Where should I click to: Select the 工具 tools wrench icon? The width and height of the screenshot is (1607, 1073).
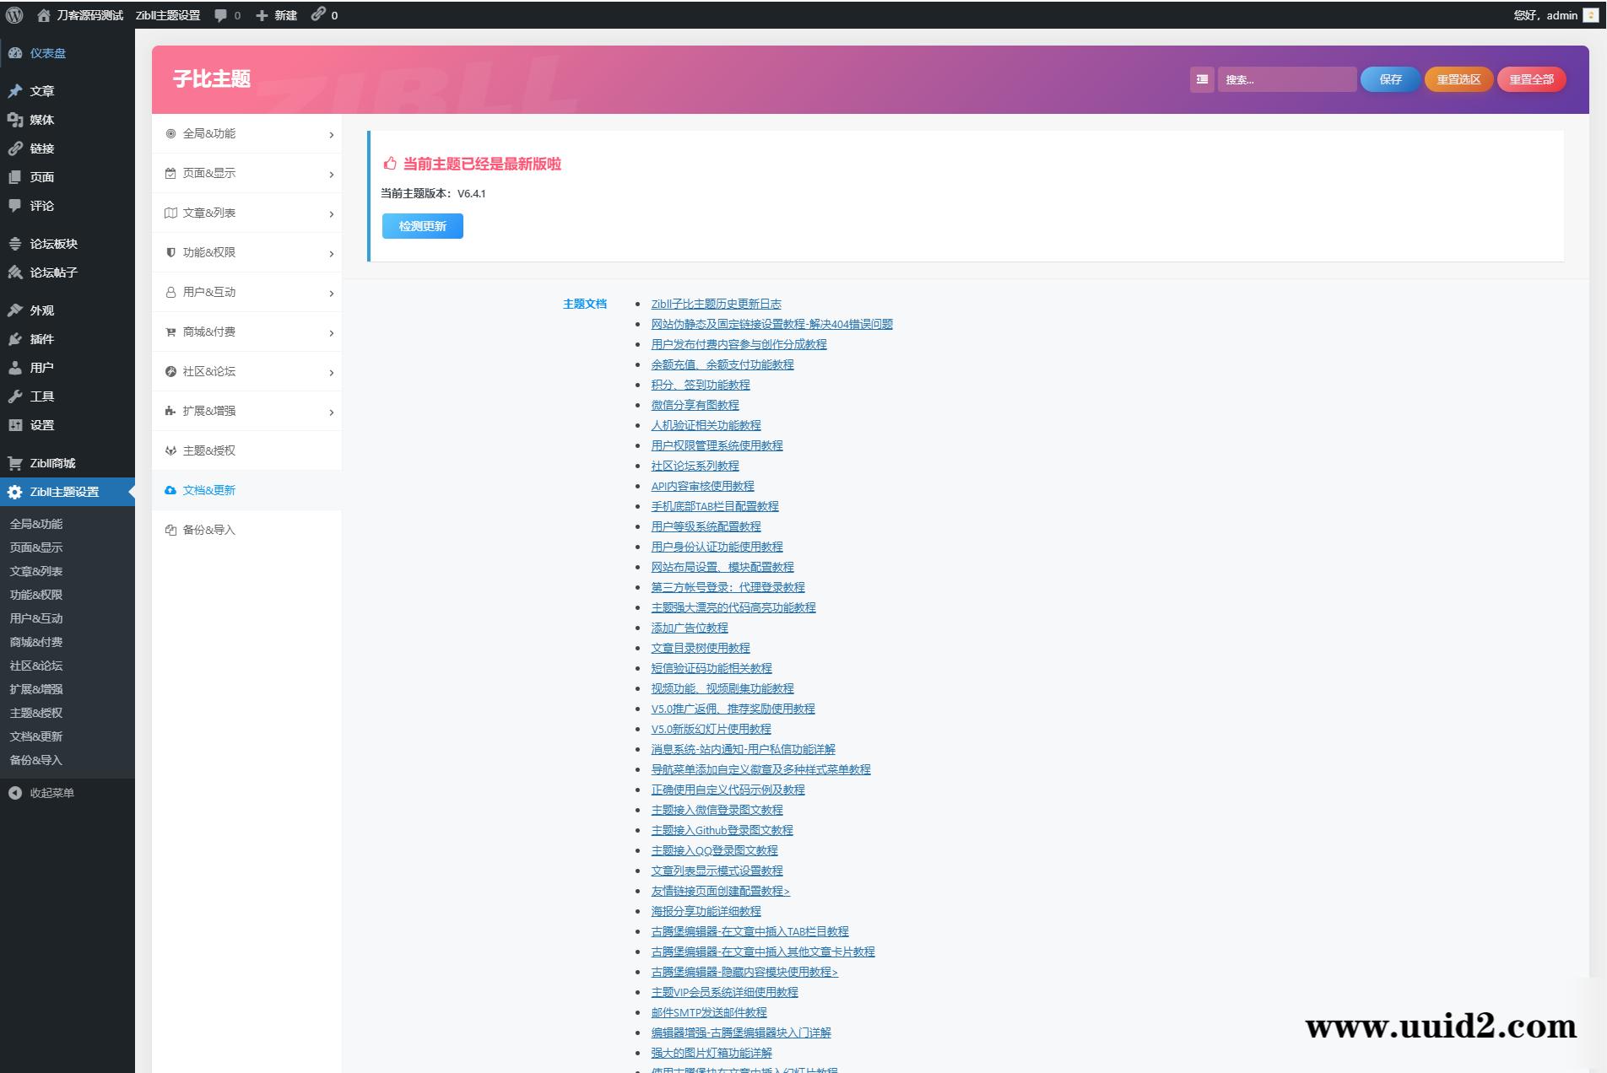point(15,396)
